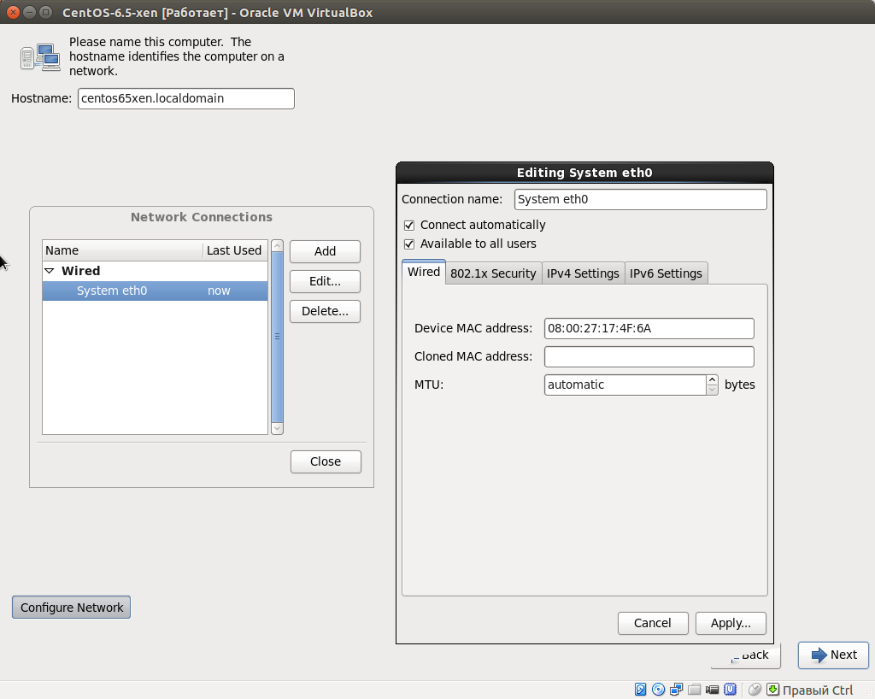The height and width of the screenshot is (699, 875).
Task: Collapse the Wired connections group
Action: (x=50, y=271)
